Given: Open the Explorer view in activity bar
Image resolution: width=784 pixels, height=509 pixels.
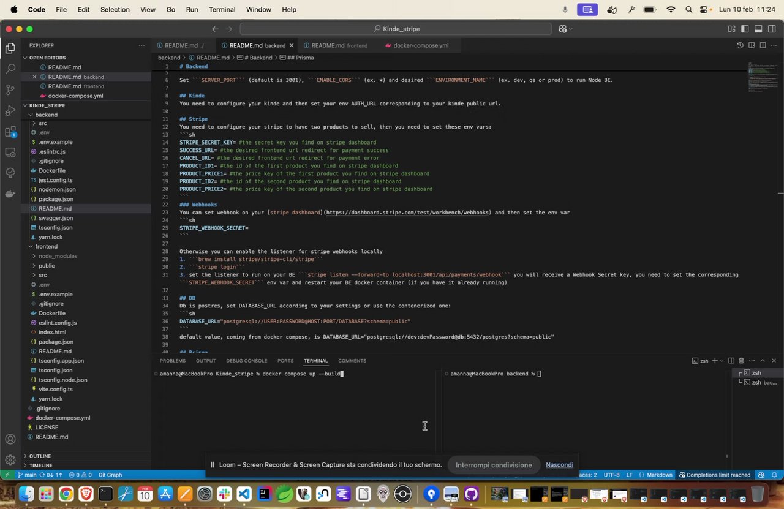Looking at the screenshot, I should point(10,48).
